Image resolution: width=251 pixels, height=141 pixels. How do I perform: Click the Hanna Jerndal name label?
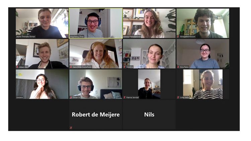point(133,97)
